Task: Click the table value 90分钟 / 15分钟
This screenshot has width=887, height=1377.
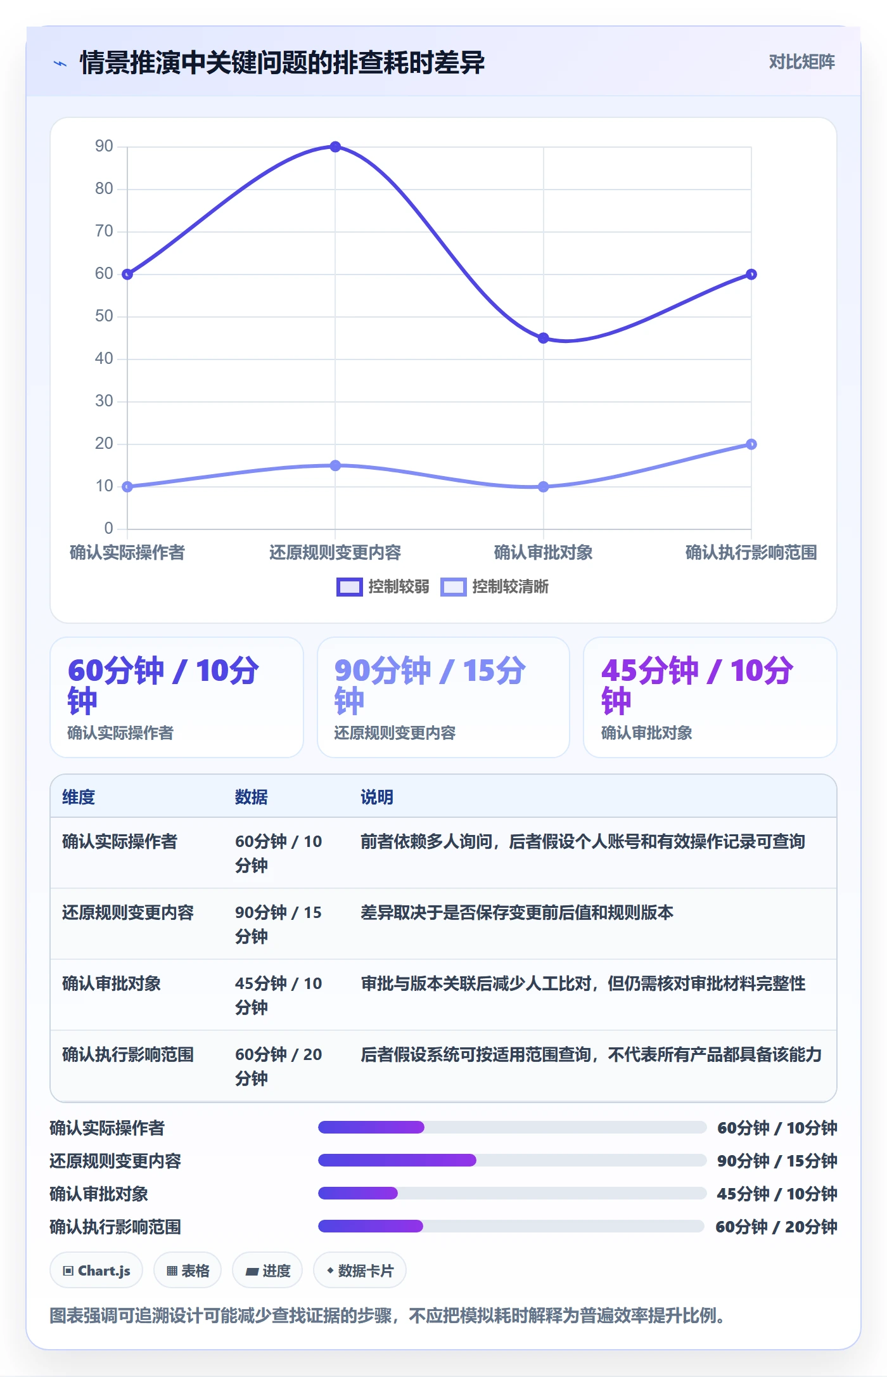Action: (279, 924)
